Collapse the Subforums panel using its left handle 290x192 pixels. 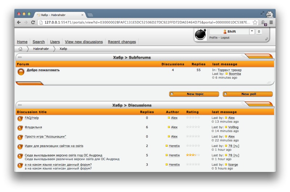coord(20,57)
